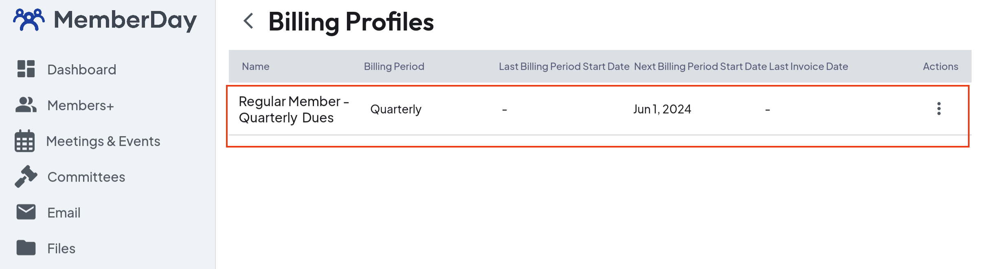Select the Regular Member - Quarterly Dues profile
This screenshot has width=983, height=269.
click(294, 109)
